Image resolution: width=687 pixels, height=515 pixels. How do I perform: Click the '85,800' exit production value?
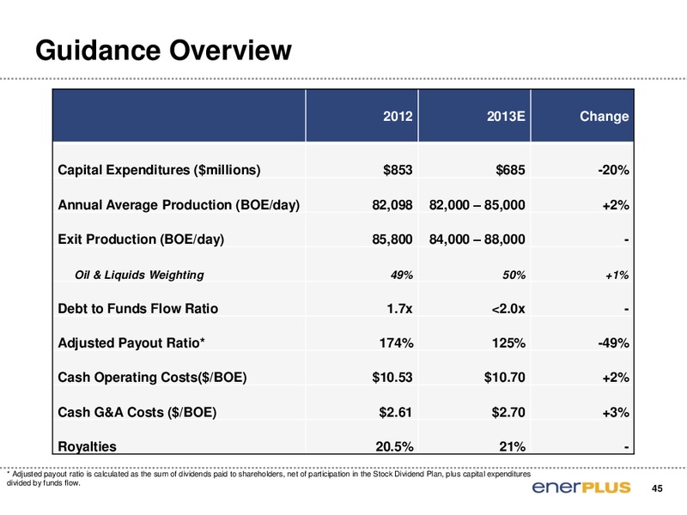pyautogui.click(x=392, y=239)
